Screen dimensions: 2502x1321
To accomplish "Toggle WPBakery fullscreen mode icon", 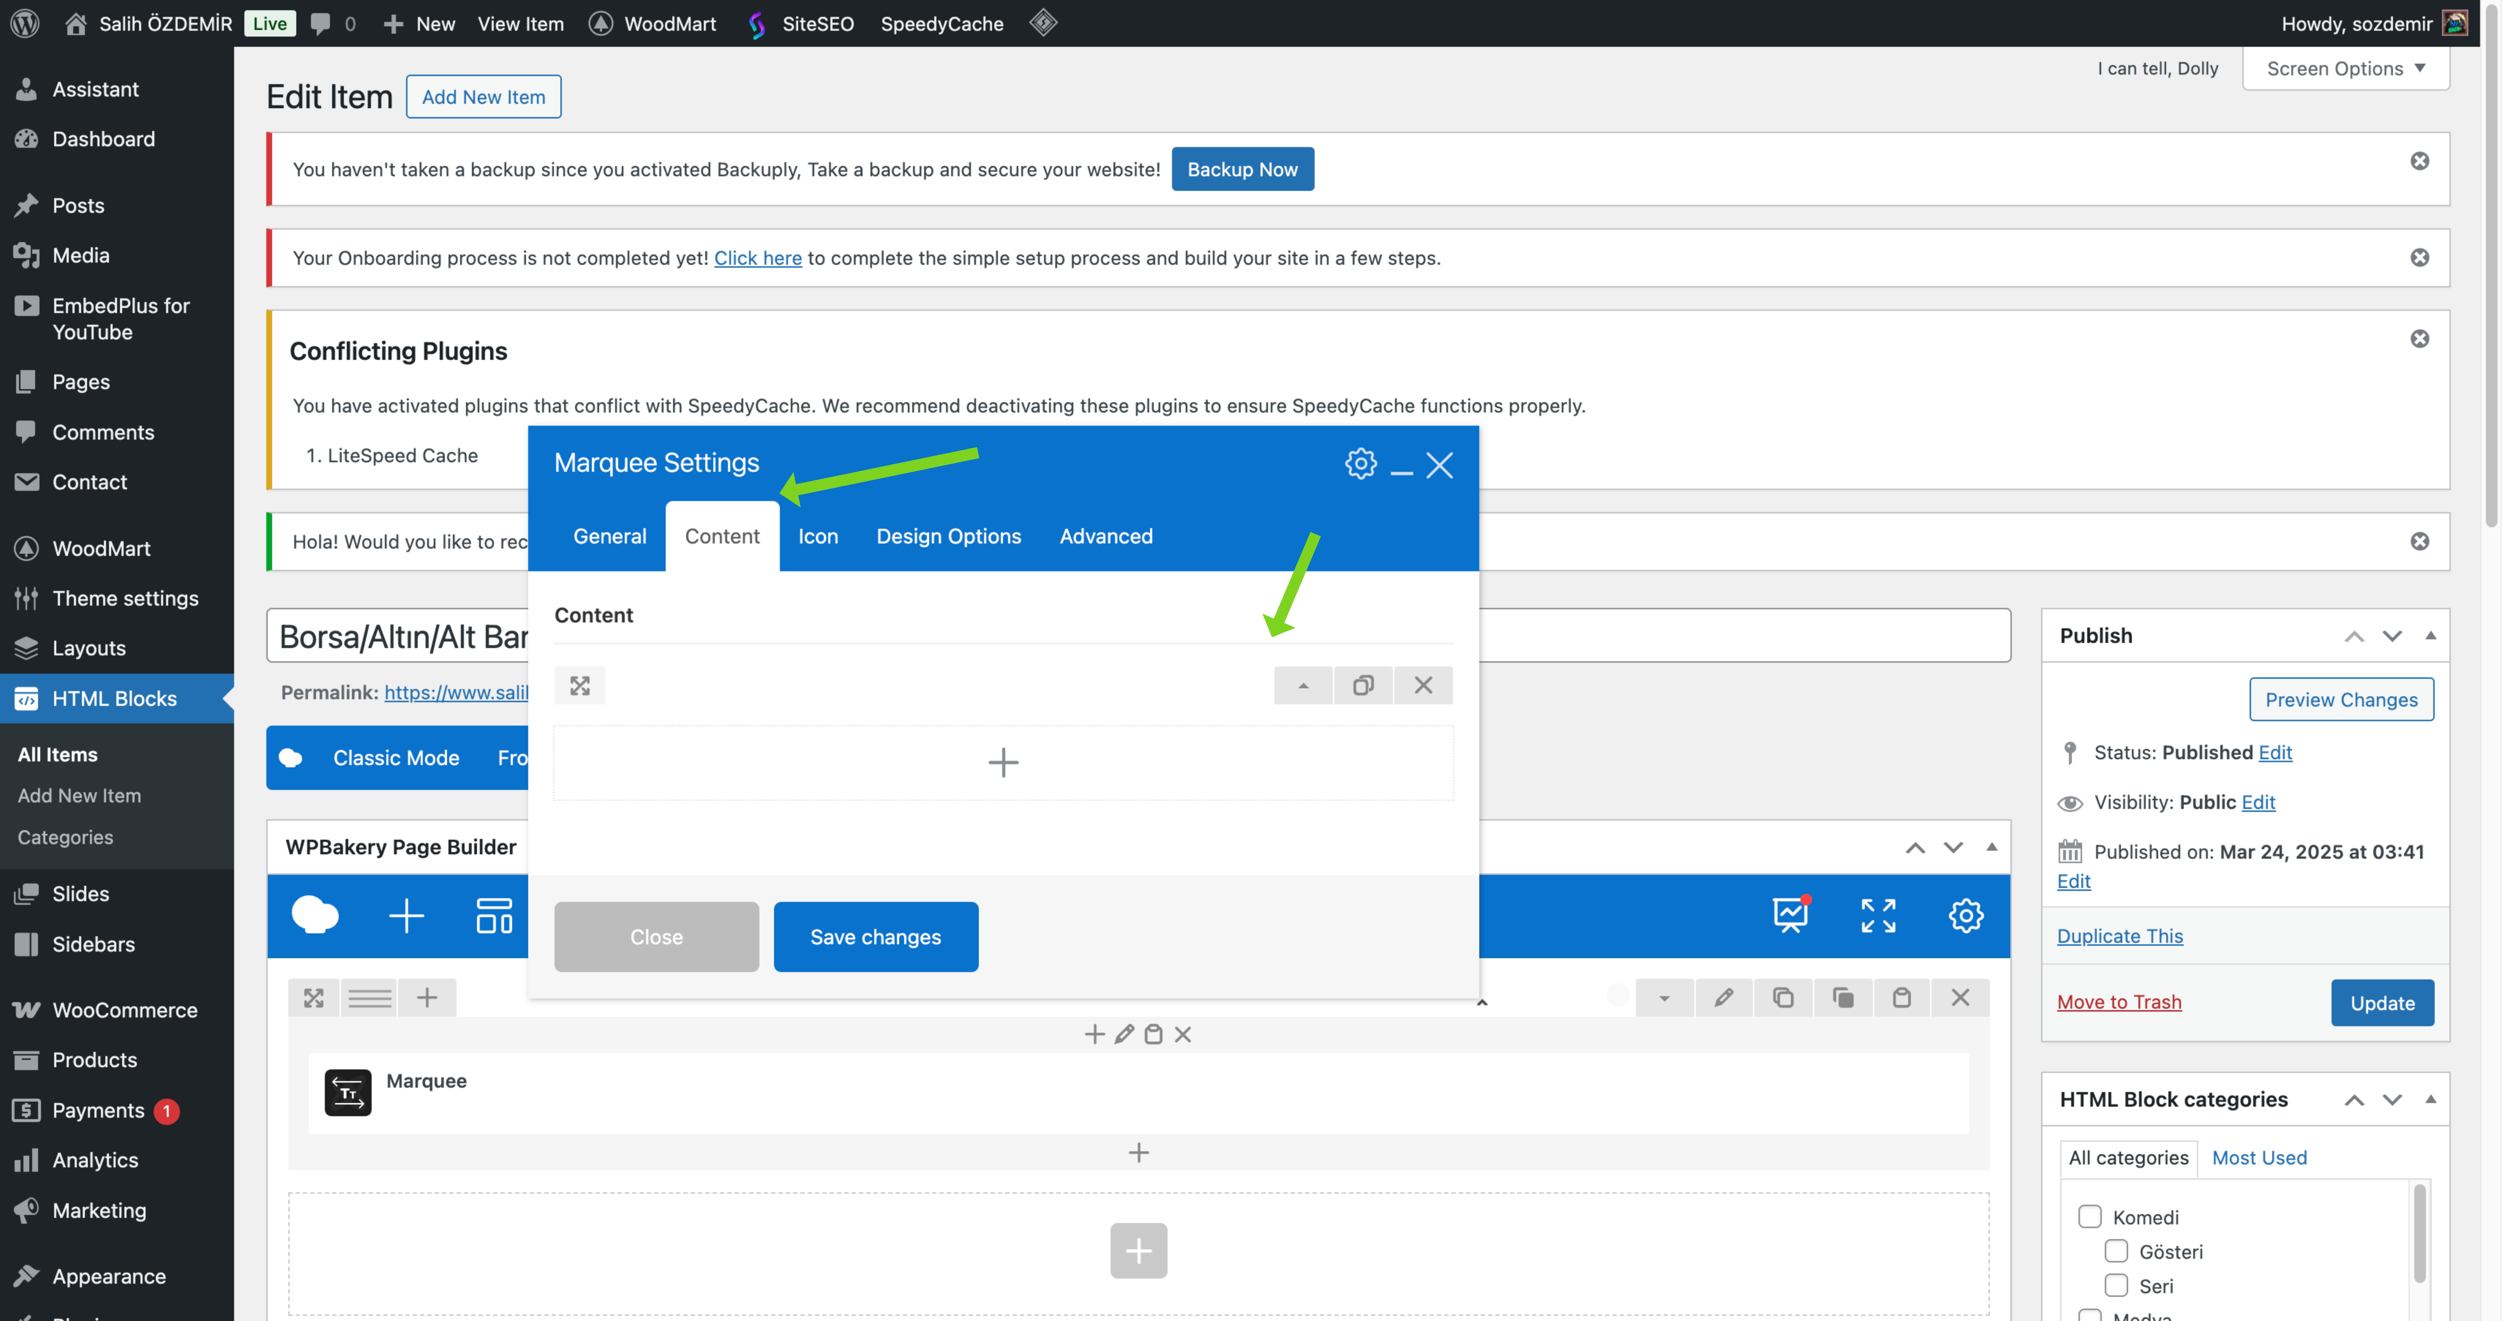I will 1878,915.
